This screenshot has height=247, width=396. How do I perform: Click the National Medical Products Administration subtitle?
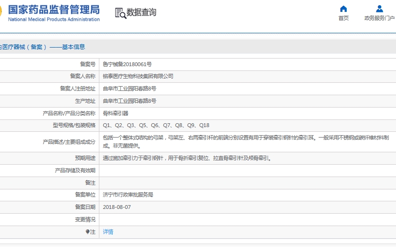[54, 20]
